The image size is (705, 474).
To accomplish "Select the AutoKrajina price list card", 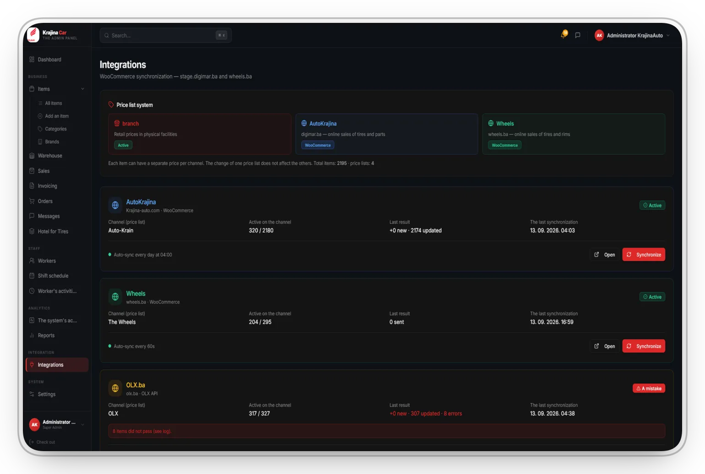I will 387,134.
